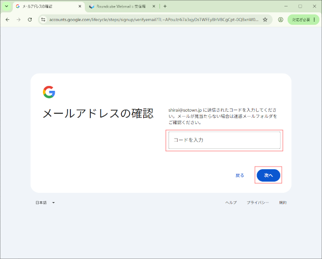Open Chrome menu via 対応が必要 button
Viewport: 322px width, 259px height.
pos(303,19)
